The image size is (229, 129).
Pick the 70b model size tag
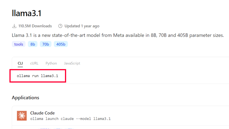coord(46,44)
